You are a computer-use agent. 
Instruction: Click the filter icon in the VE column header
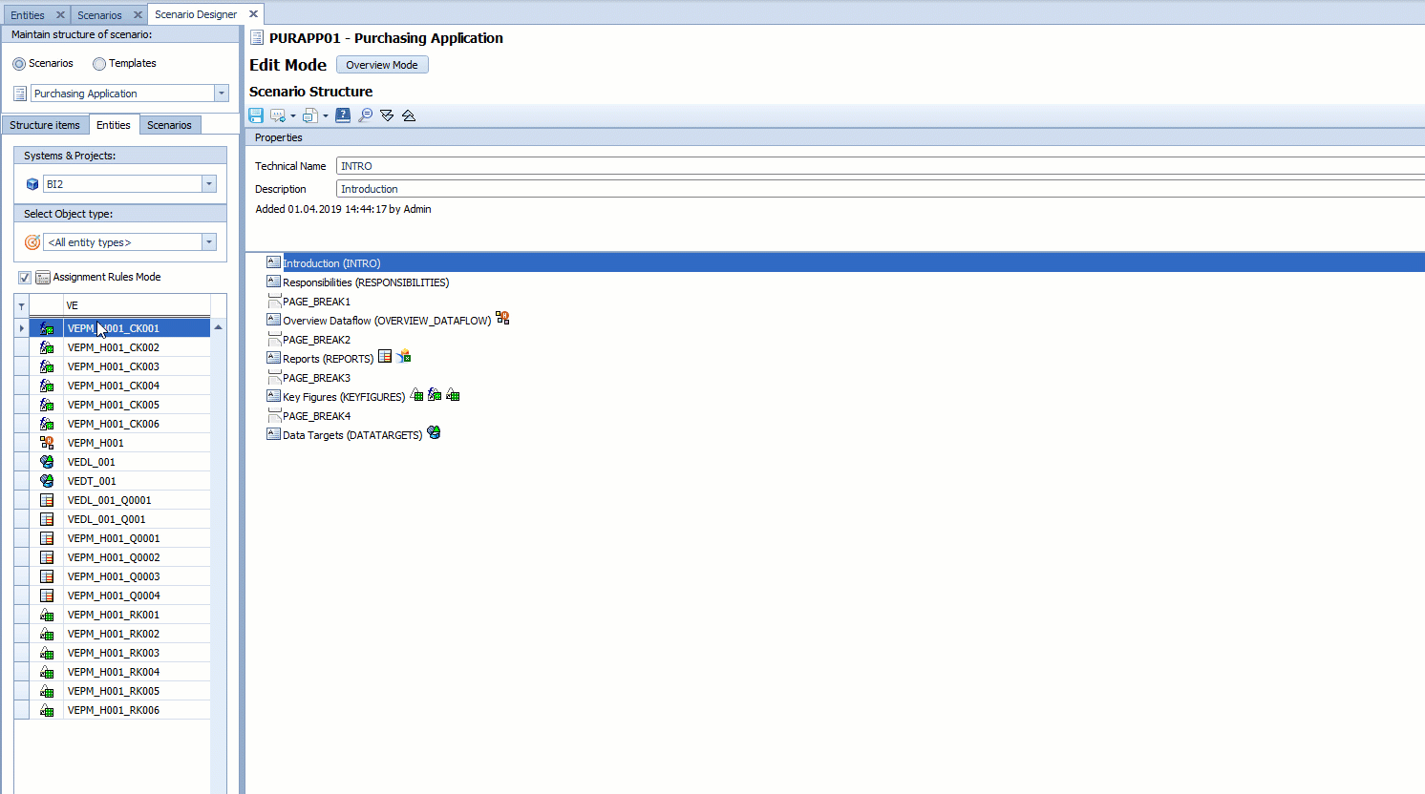click(21, 304)
